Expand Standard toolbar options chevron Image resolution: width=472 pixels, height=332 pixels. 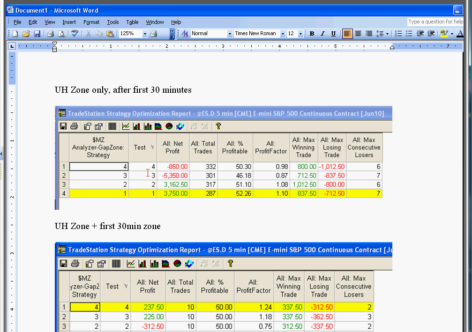pos(172,34)
